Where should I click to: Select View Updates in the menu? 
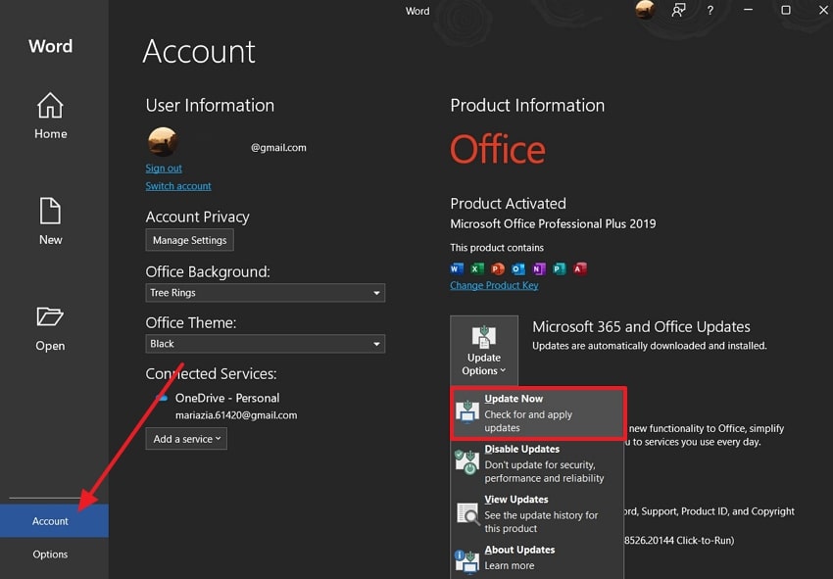click(538, 513)
